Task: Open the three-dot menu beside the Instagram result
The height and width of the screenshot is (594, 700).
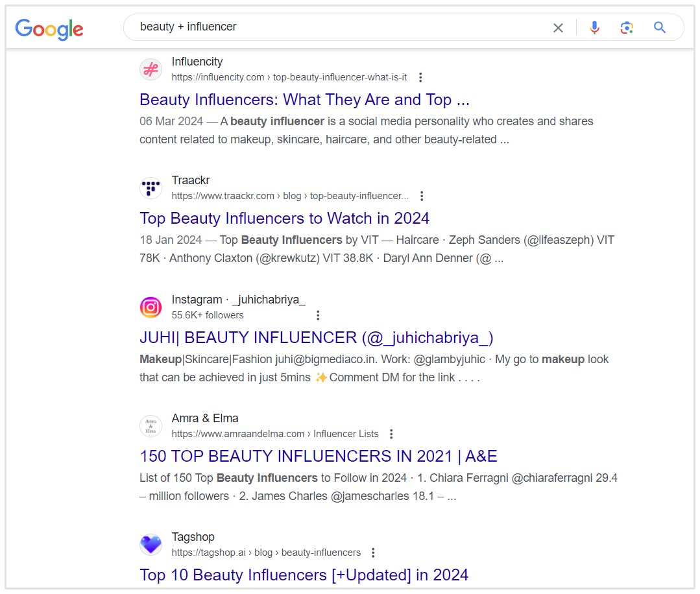Action: tap(318, 315)
